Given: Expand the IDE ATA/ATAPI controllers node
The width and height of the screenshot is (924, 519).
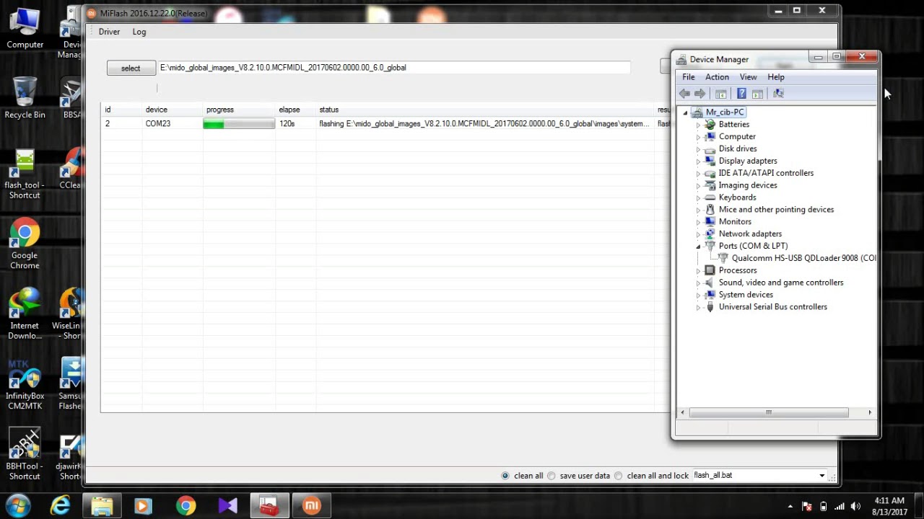Looking at the screenshot, I should [x=698, y=173].
